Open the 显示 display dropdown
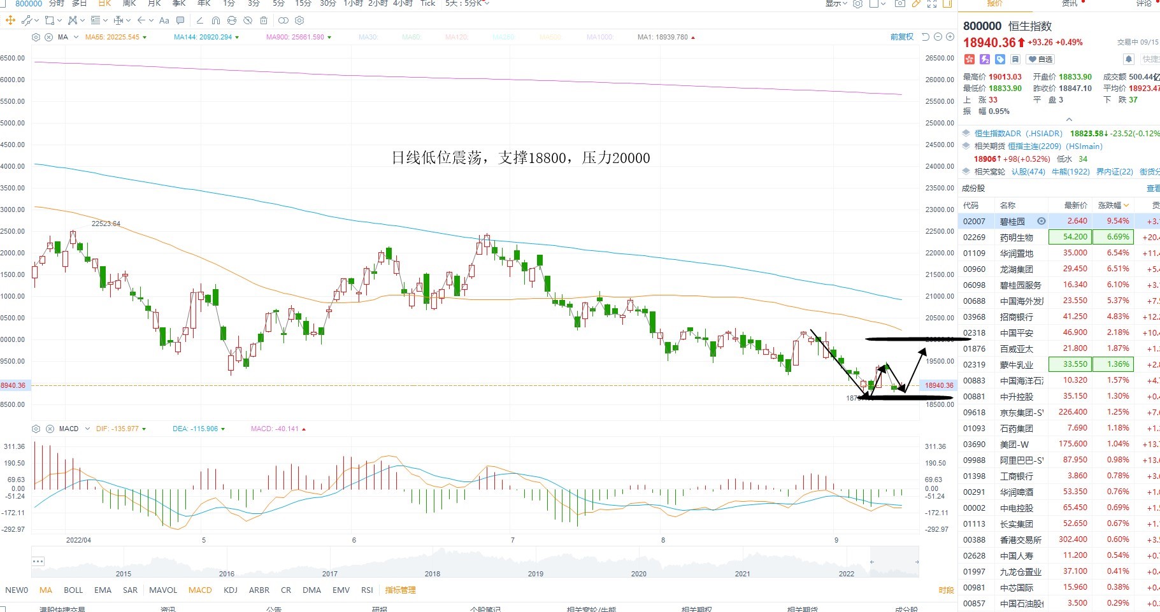1160x612 pixels. tap(836, 3)
